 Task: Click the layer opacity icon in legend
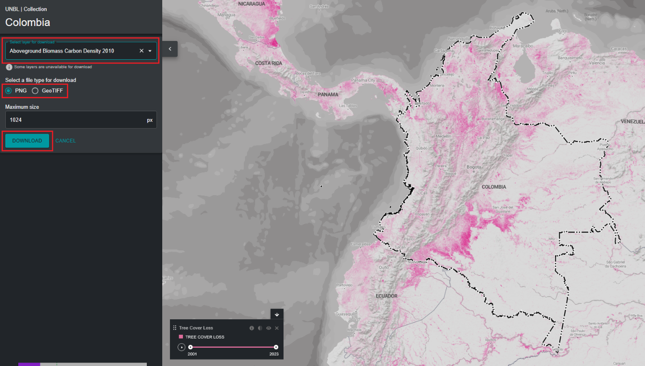260,328
